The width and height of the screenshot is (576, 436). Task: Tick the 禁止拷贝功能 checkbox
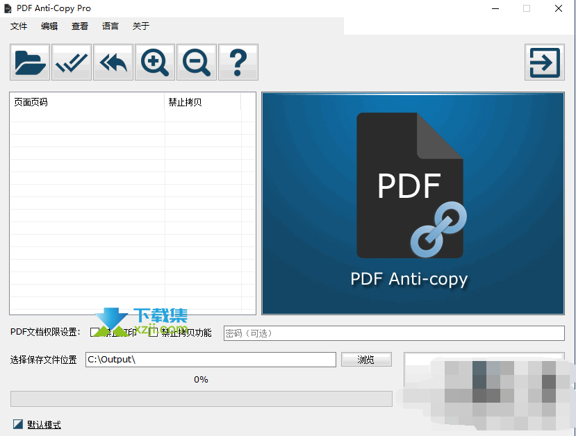(x=153, y=333)
